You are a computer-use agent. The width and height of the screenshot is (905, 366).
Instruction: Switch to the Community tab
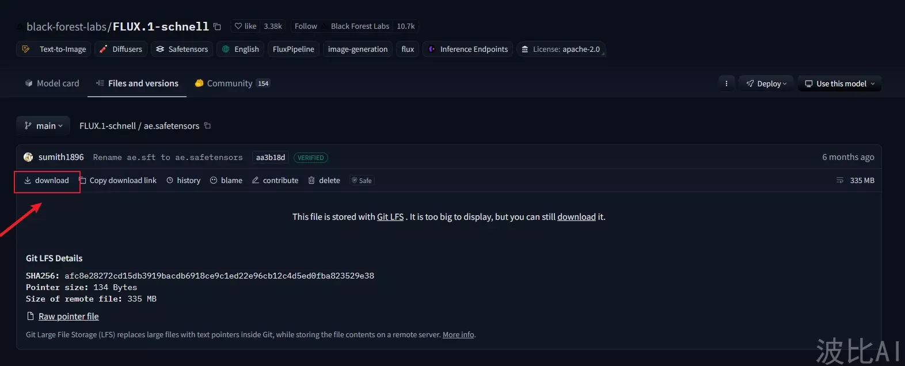coord(233,83)
